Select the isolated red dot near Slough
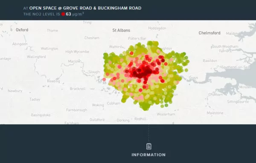 tap(104, 79)
